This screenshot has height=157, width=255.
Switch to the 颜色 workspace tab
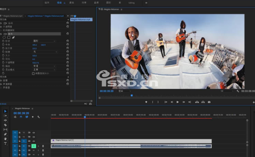pyautogui.click(x=71, y=3)
